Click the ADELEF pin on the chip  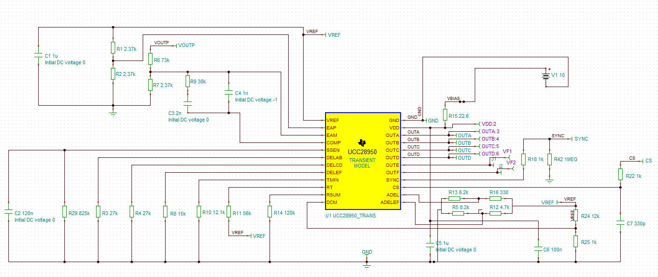click(390, 203)
